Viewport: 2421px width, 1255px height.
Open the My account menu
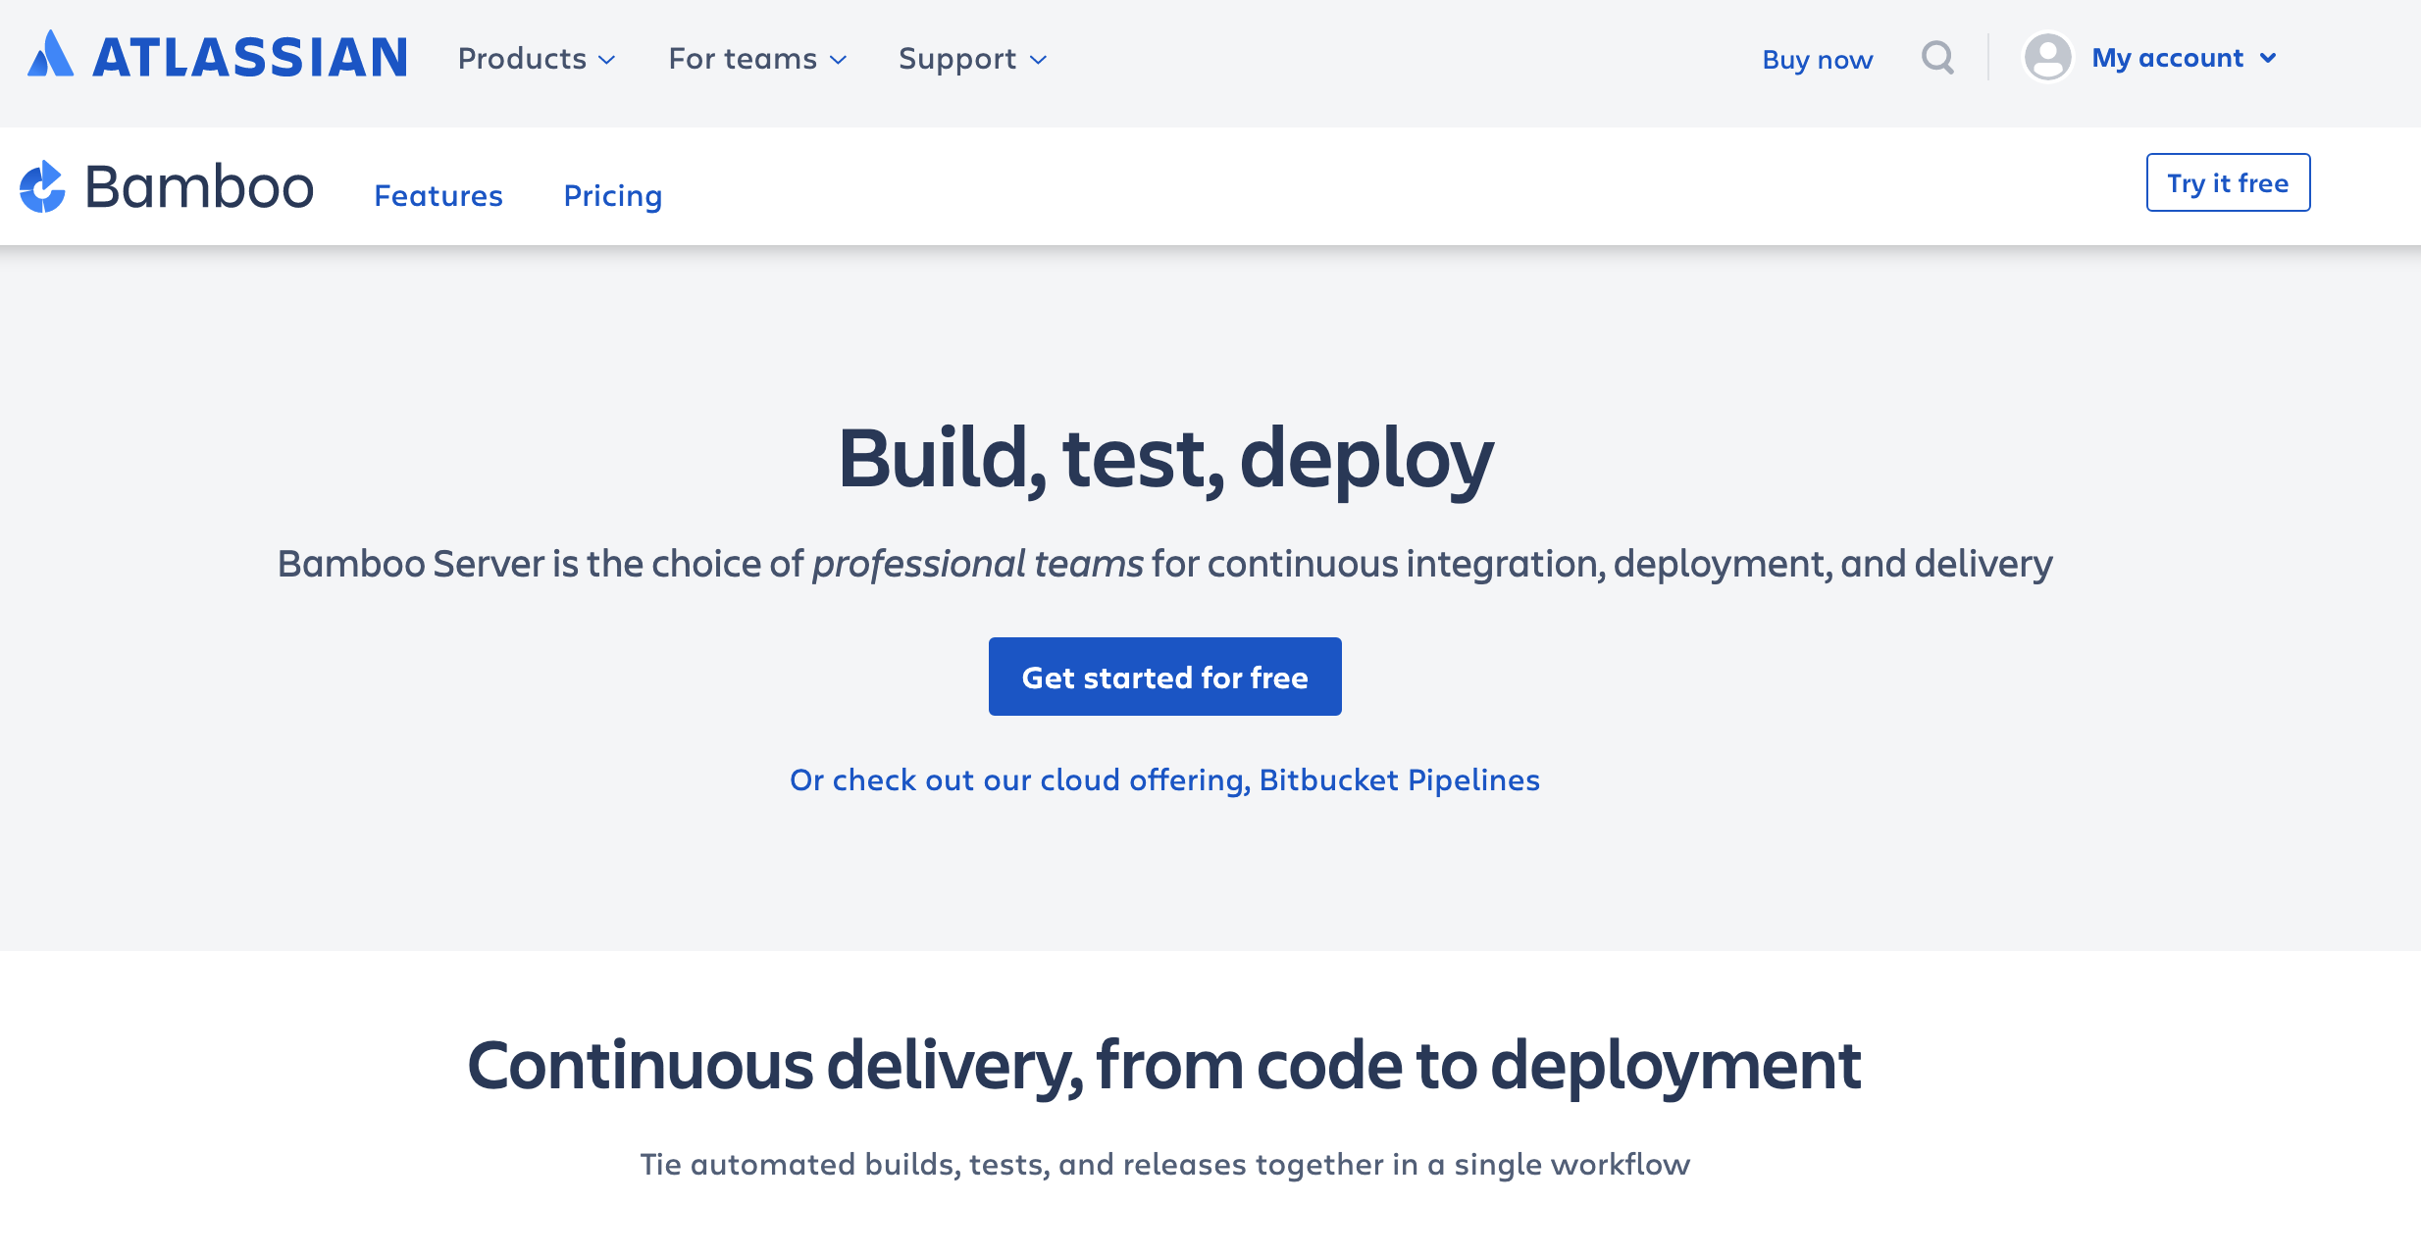point(2167,58)
